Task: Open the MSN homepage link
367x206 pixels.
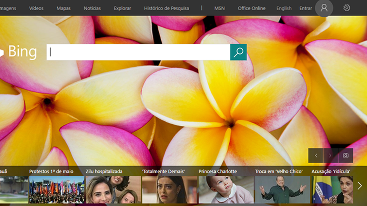Action: click(x=219, y=8)
